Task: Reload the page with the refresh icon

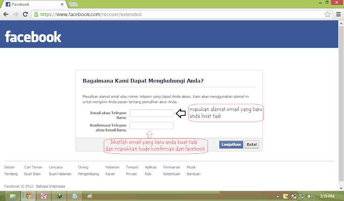Action: [25, 14]
